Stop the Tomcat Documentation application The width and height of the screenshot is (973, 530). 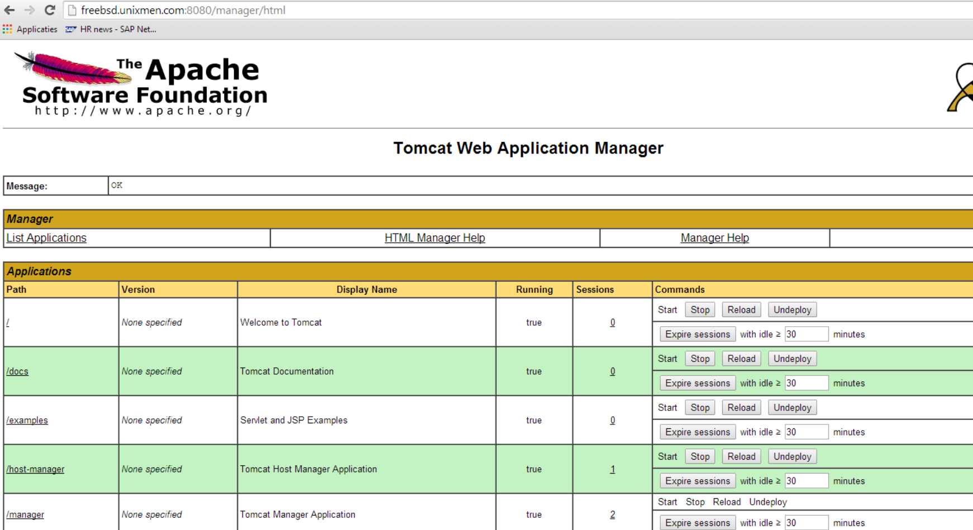[x=700, y=359]
